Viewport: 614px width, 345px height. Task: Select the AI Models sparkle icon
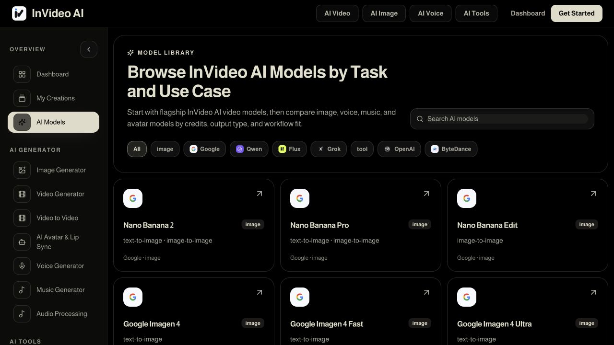[22, 122]
